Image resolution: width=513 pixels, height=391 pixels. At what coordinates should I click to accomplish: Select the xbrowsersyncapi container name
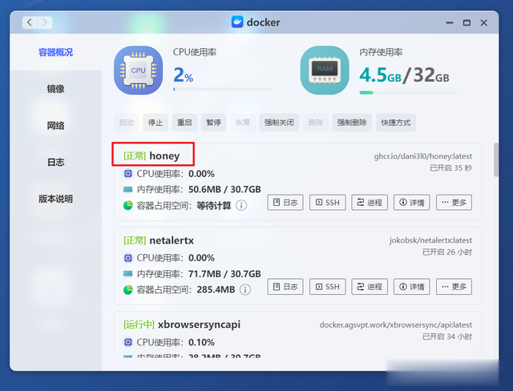[x=199, y=324]
